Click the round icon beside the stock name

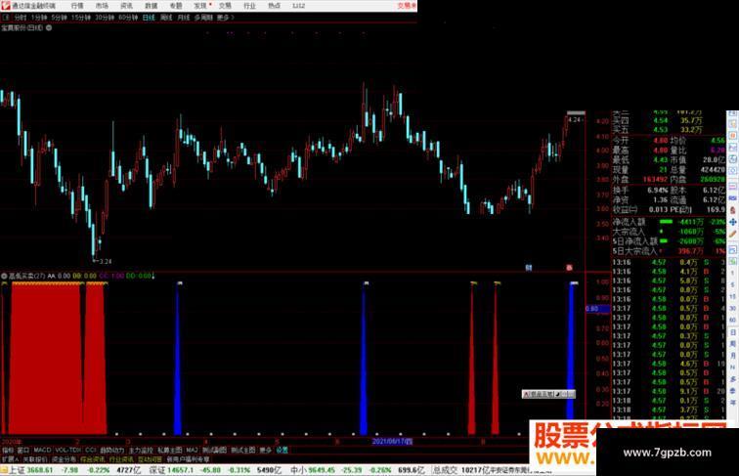[49, 27]
